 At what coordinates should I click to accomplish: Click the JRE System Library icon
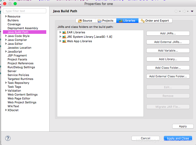click(x=64, y=37)
